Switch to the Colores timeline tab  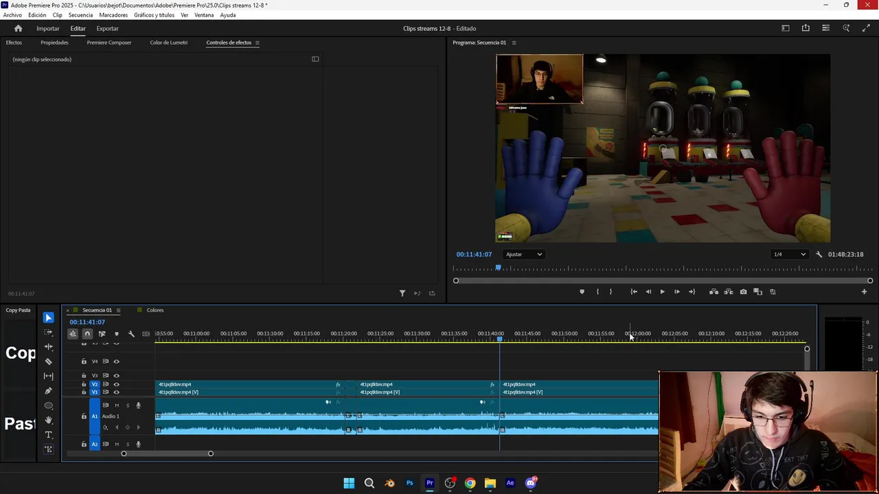pos(155,310)
